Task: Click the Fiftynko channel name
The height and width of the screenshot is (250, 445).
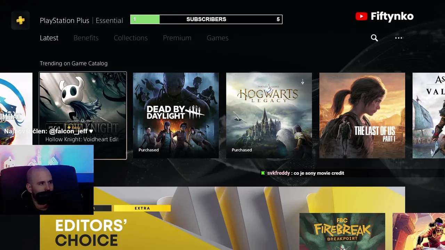Action: (392, 16)
